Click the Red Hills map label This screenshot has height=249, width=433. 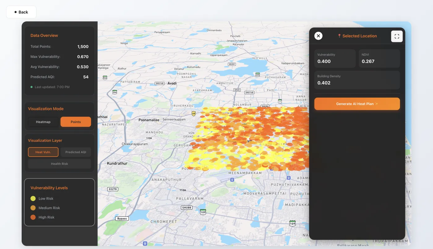pyautogui.click(x=259, y=58)
